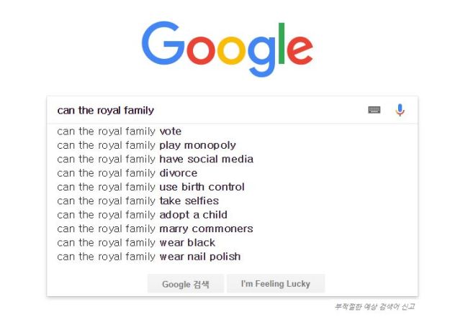The width and height of the screenshot is (468, 317).
Task: Select suggestion 'use birth control'
Action: point(233,187)
